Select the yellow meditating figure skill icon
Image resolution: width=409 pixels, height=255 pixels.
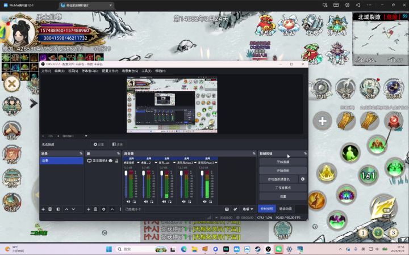pyautogui.click(x=327, y=172)
